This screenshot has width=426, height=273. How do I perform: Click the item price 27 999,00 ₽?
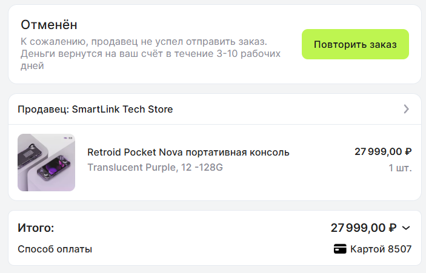(x=383, y=151)
